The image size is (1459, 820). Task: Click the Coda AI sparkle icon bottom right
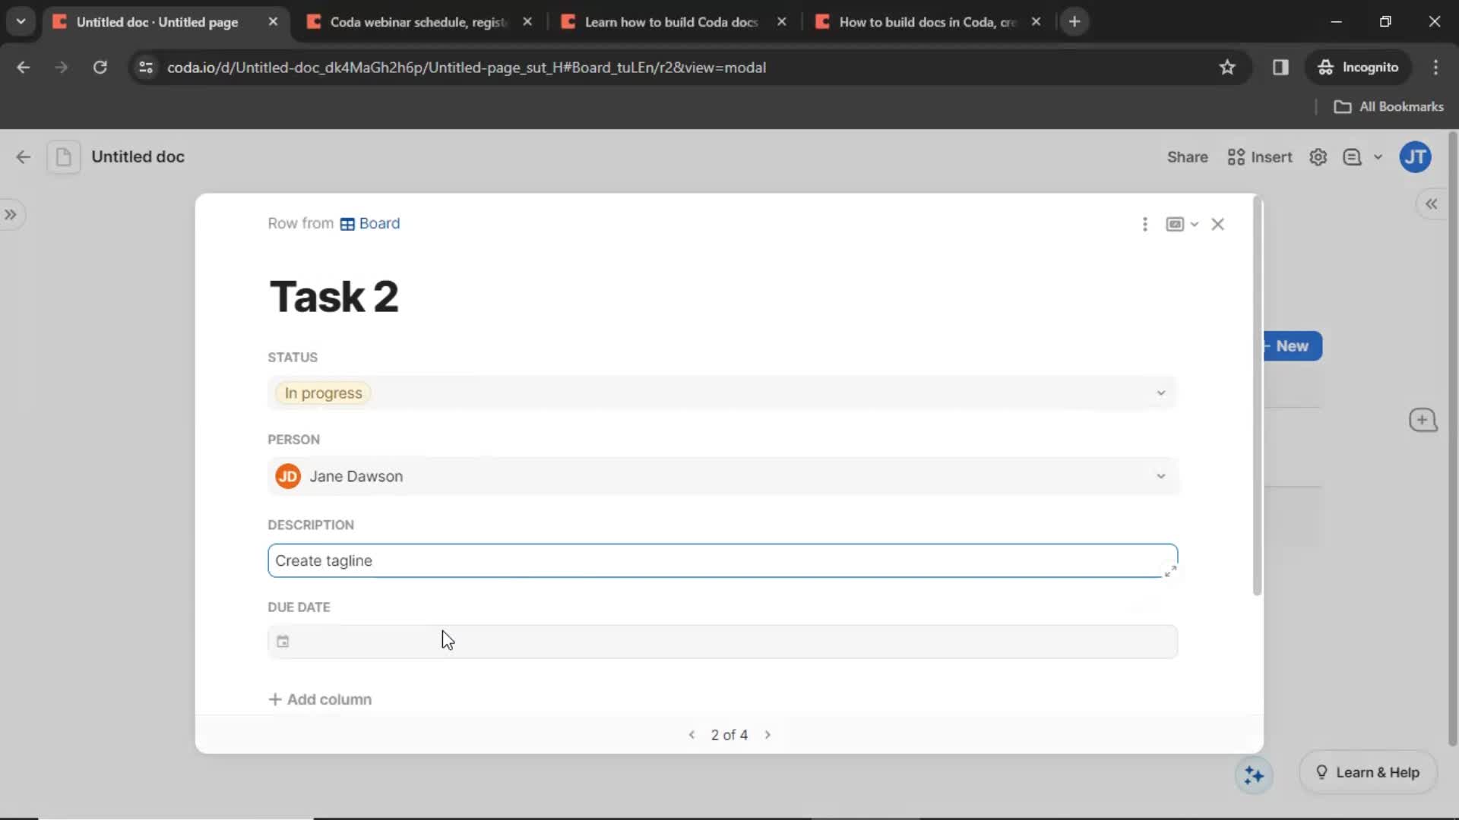click(1255, 773)
